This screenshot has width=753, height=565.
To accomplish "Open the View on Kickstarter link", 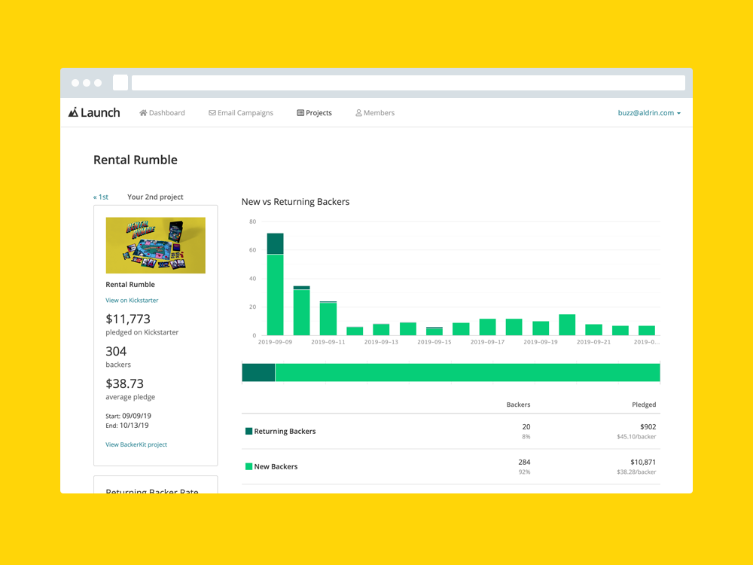I will click(x=132, y=301).
